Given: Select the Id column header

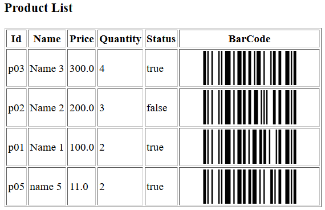Looking at the screenshot, I should [17, 39].
